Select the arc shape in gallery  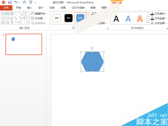click(16, 22)
